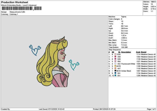Click the 'Brand' column header
The height and width of the screenshot is (111, 157).
144,52
